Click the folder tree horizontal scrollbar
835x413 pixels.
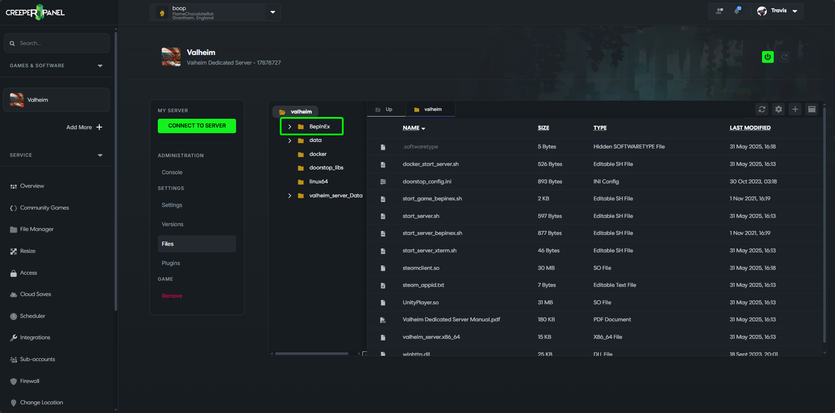(312, 354)
